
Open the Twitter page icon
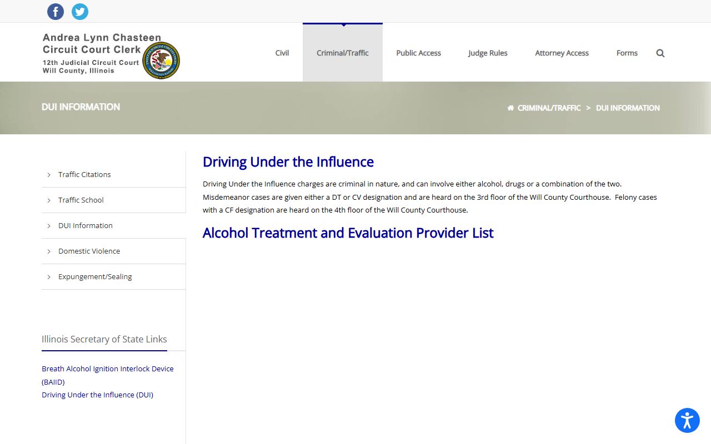80,12
